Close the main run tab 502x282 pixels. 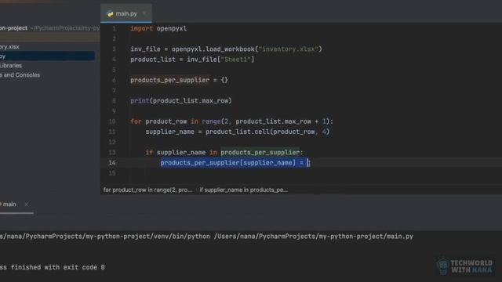pos(26,204)
